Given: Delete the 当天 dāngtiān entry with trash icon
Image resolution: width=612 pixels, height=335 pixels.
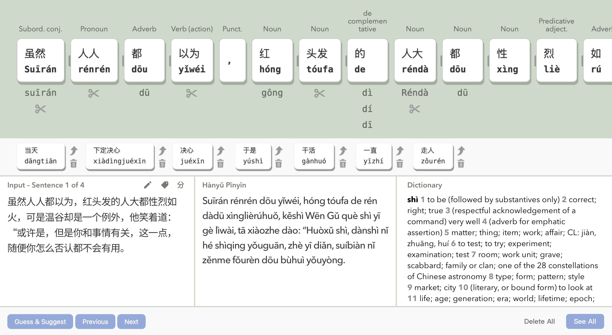Looking at the screenshot, I should click(73, 164).
